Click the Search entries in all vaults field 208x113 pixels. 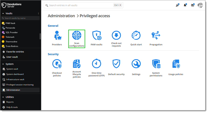(x=79, y=5)
